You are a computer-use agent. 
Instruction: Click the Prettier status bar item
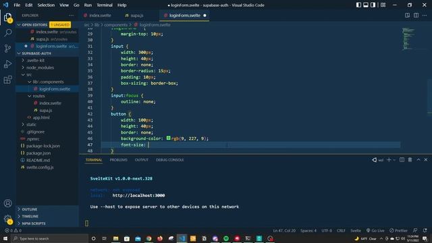click(398, 230)
